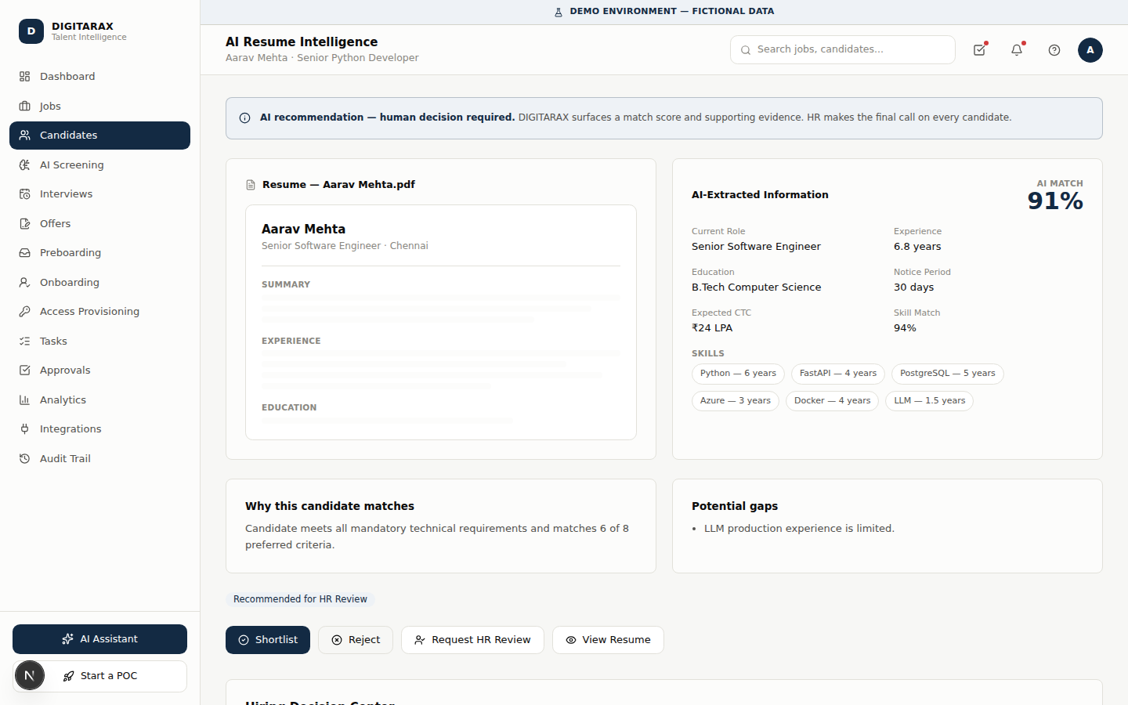The image size is (1128, 705).
Task: Reject the candidate
Action: (x=356, y=640)
